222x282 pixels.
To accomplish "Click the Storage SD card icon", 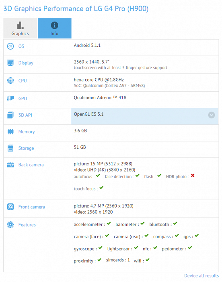I will (10, 148).
